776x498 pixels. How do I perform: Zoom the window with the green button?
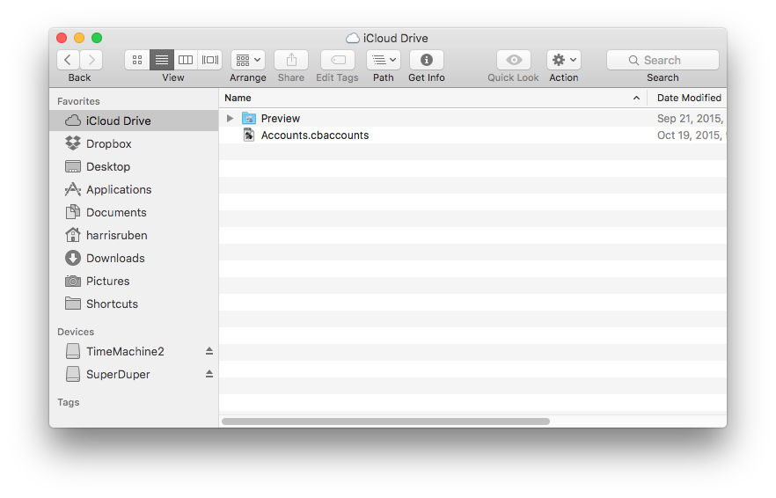pyautogui.click(x=97, y=38)
